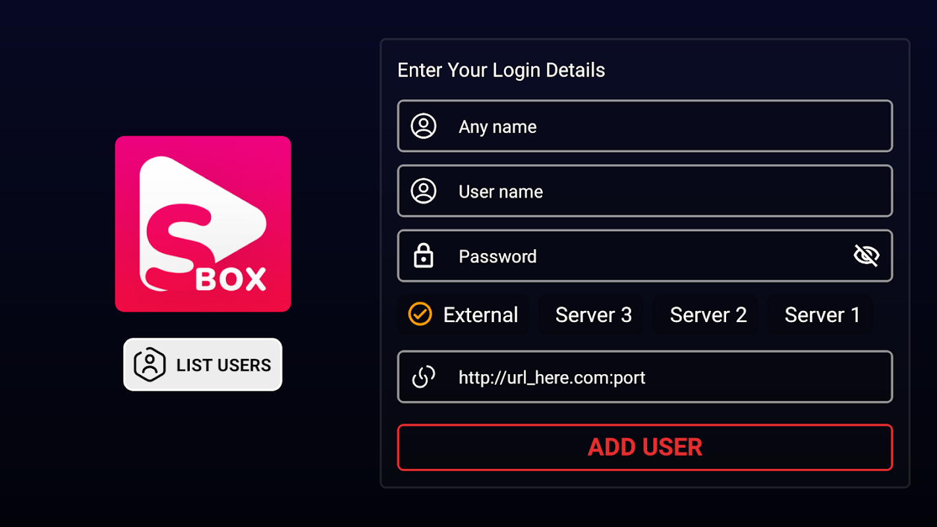Click the SBOX app logo
The height and width of the screenshot is (527, 937).
tap(203, 224)
